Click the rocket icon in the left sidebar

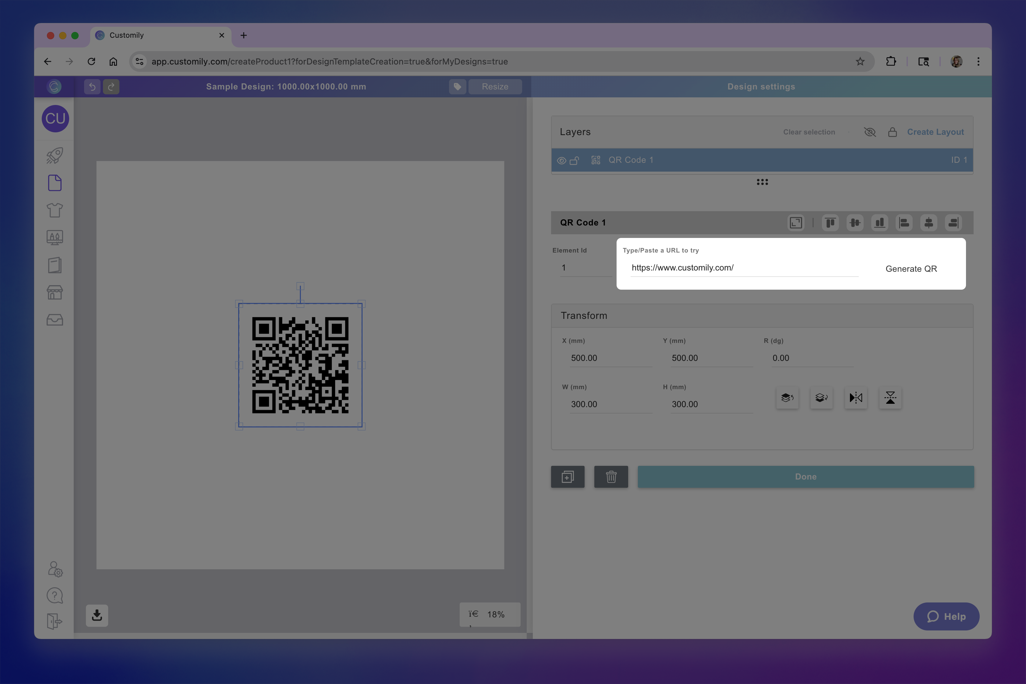click(55, 156)
